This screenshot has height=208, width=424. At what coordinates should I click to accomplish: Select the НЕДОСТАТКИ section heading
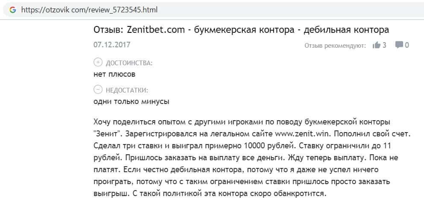(127, 90)
